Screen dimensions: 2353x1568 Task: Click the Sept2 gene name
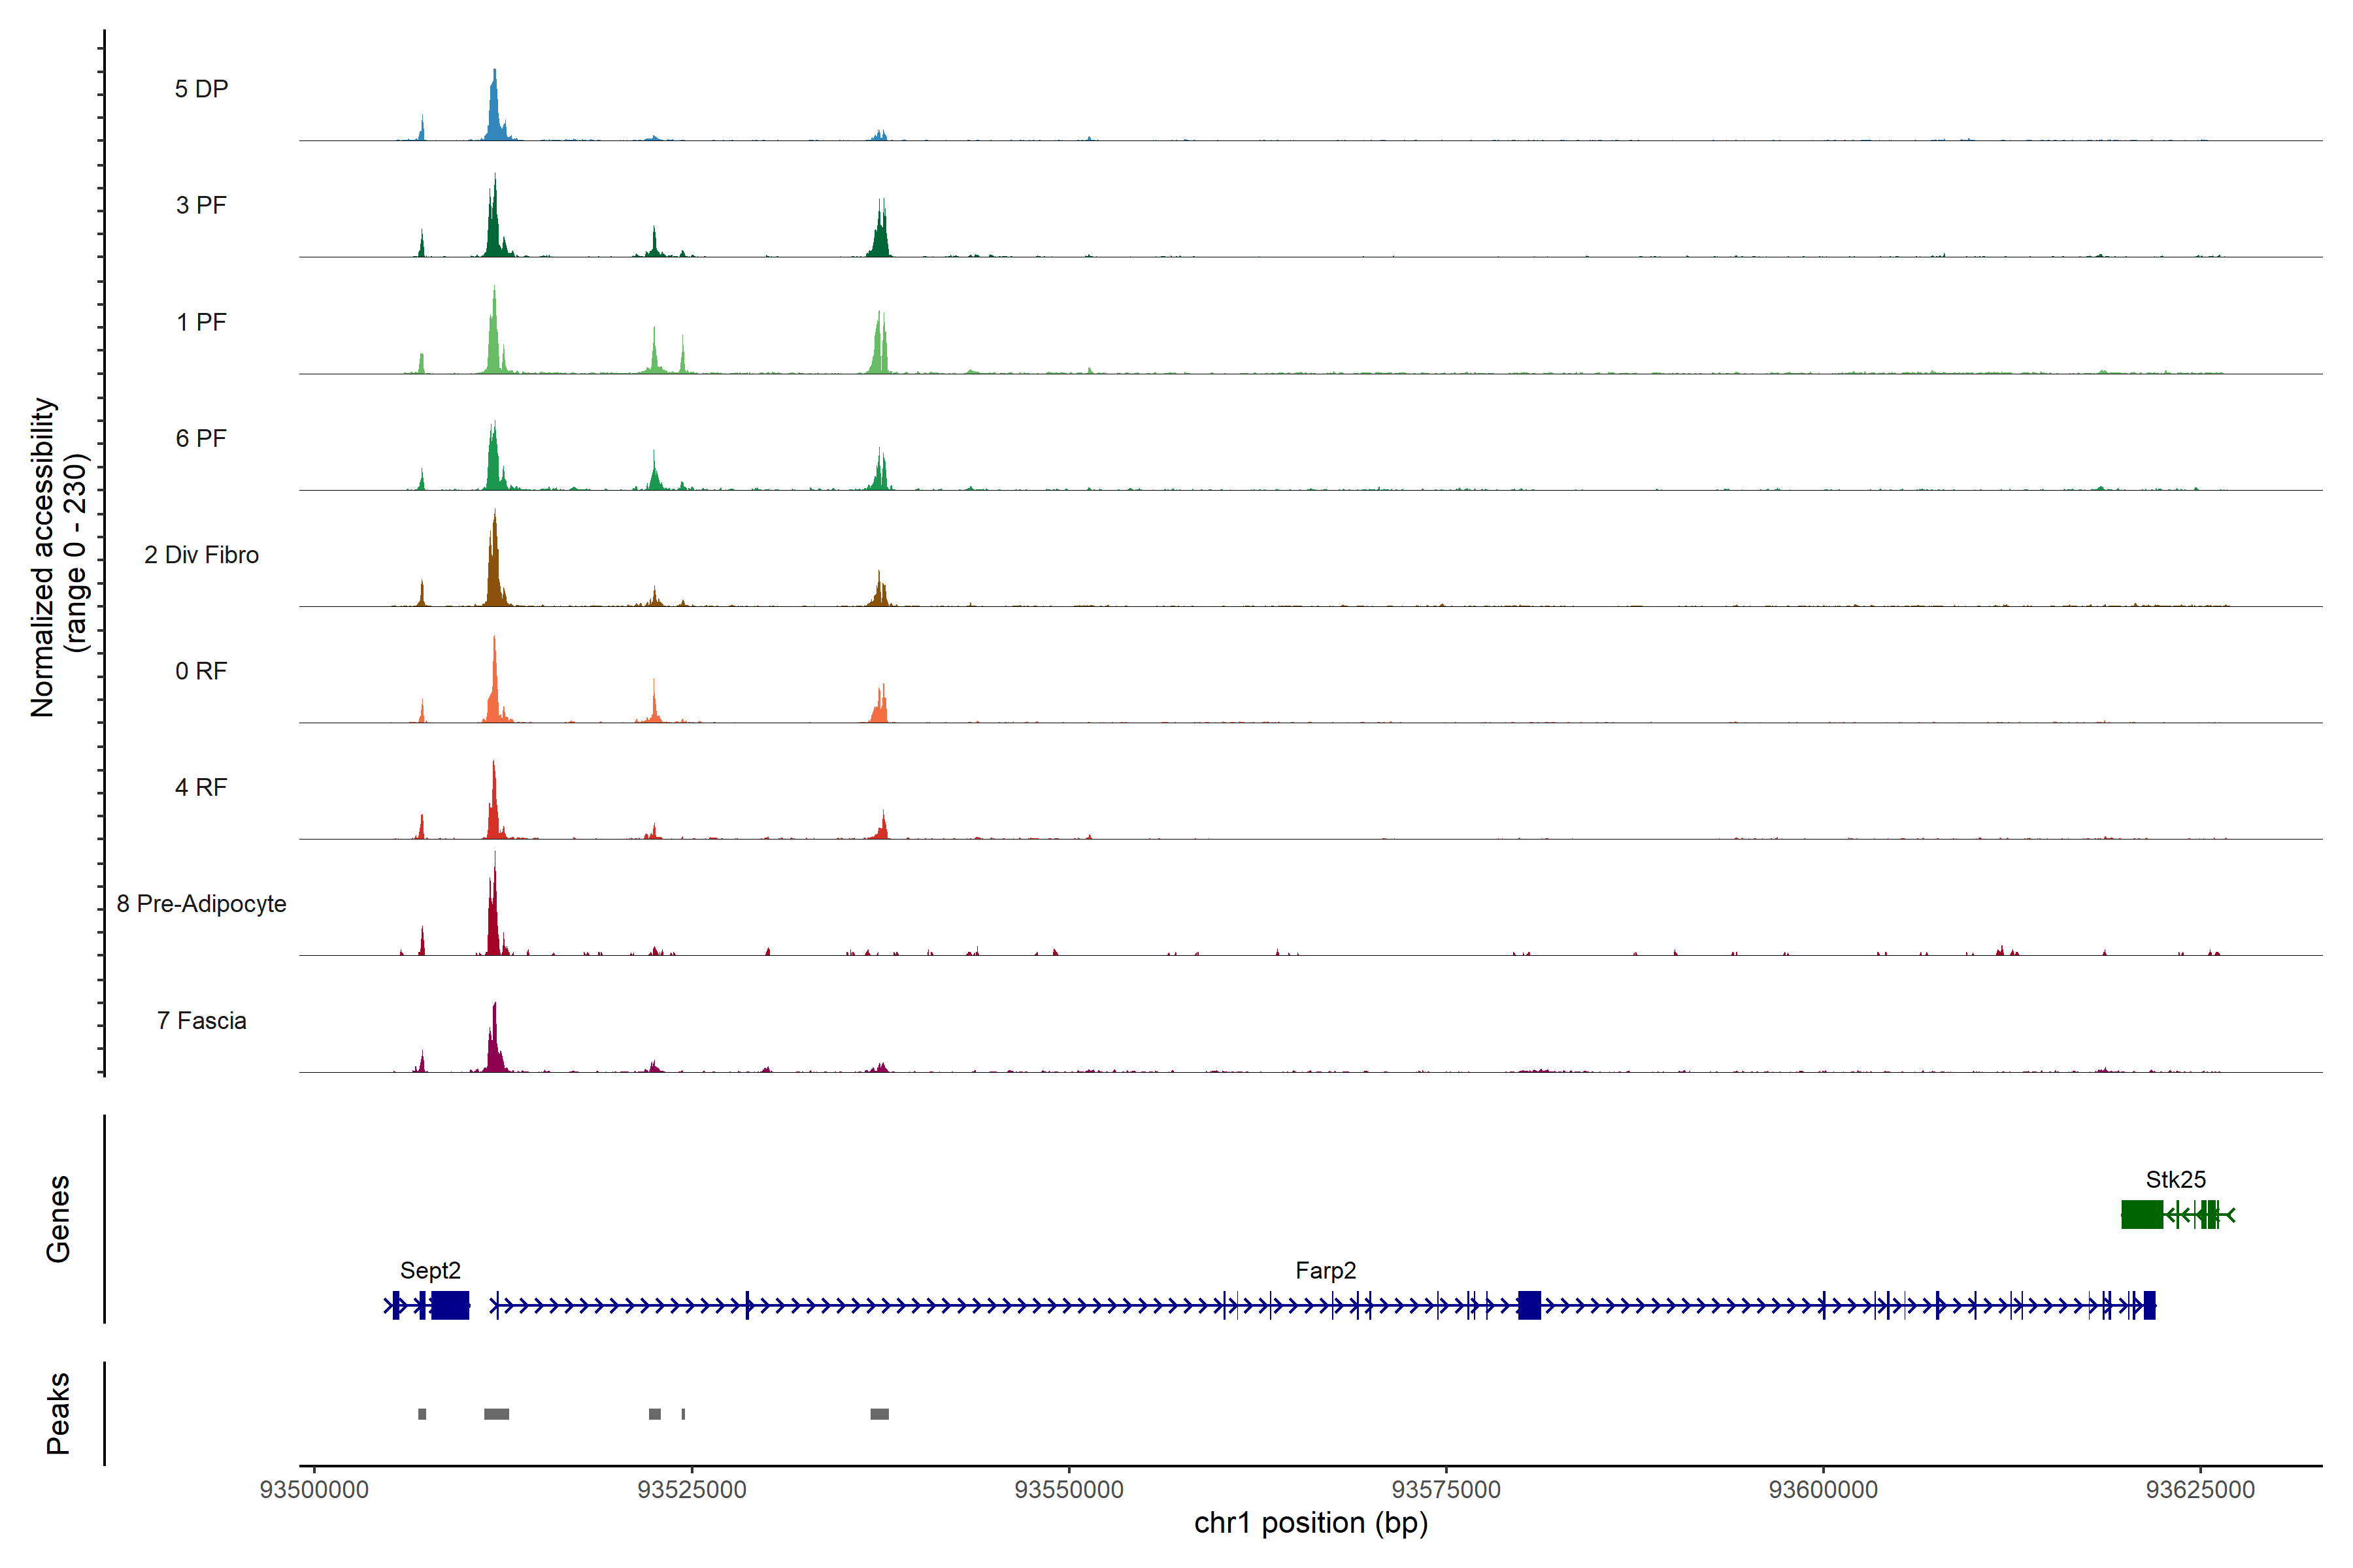[430, 1271]
